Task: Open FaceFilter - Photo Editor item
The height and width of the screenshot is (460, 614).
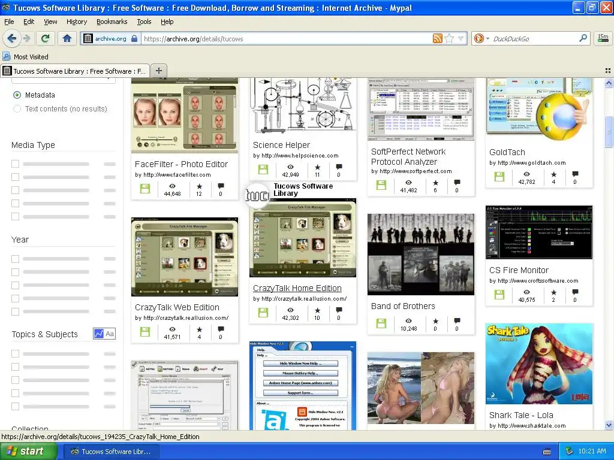Action: point(181,164)
